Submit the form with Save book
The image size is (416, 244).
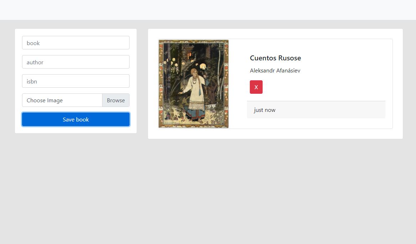[75, 119]
